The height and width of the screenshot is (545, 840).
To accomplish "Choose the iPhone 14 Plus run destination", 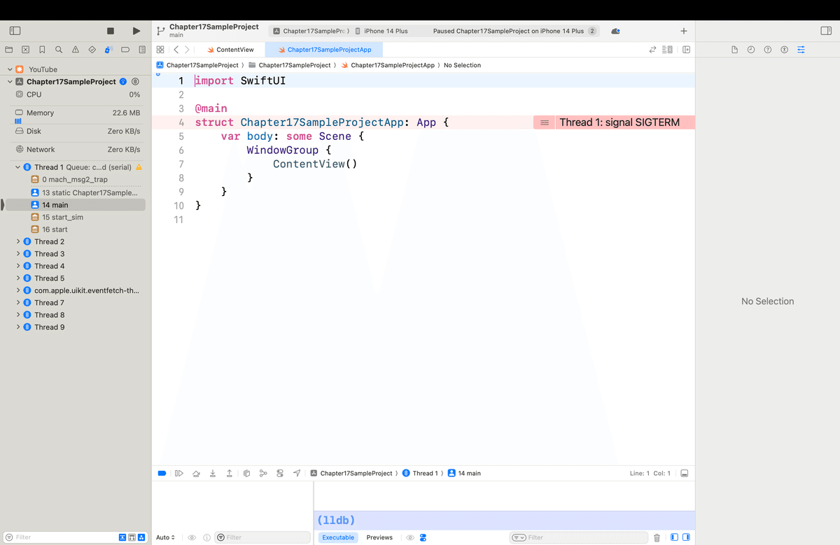I will point(381,31).
